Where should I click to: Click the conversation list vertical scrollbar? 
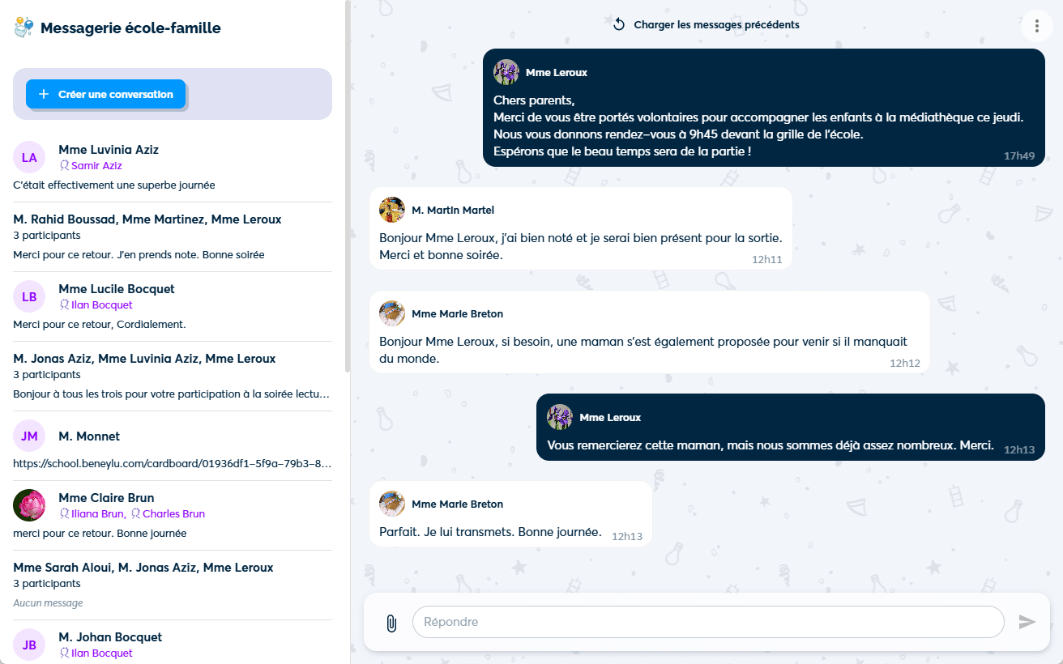coord(348,186)
